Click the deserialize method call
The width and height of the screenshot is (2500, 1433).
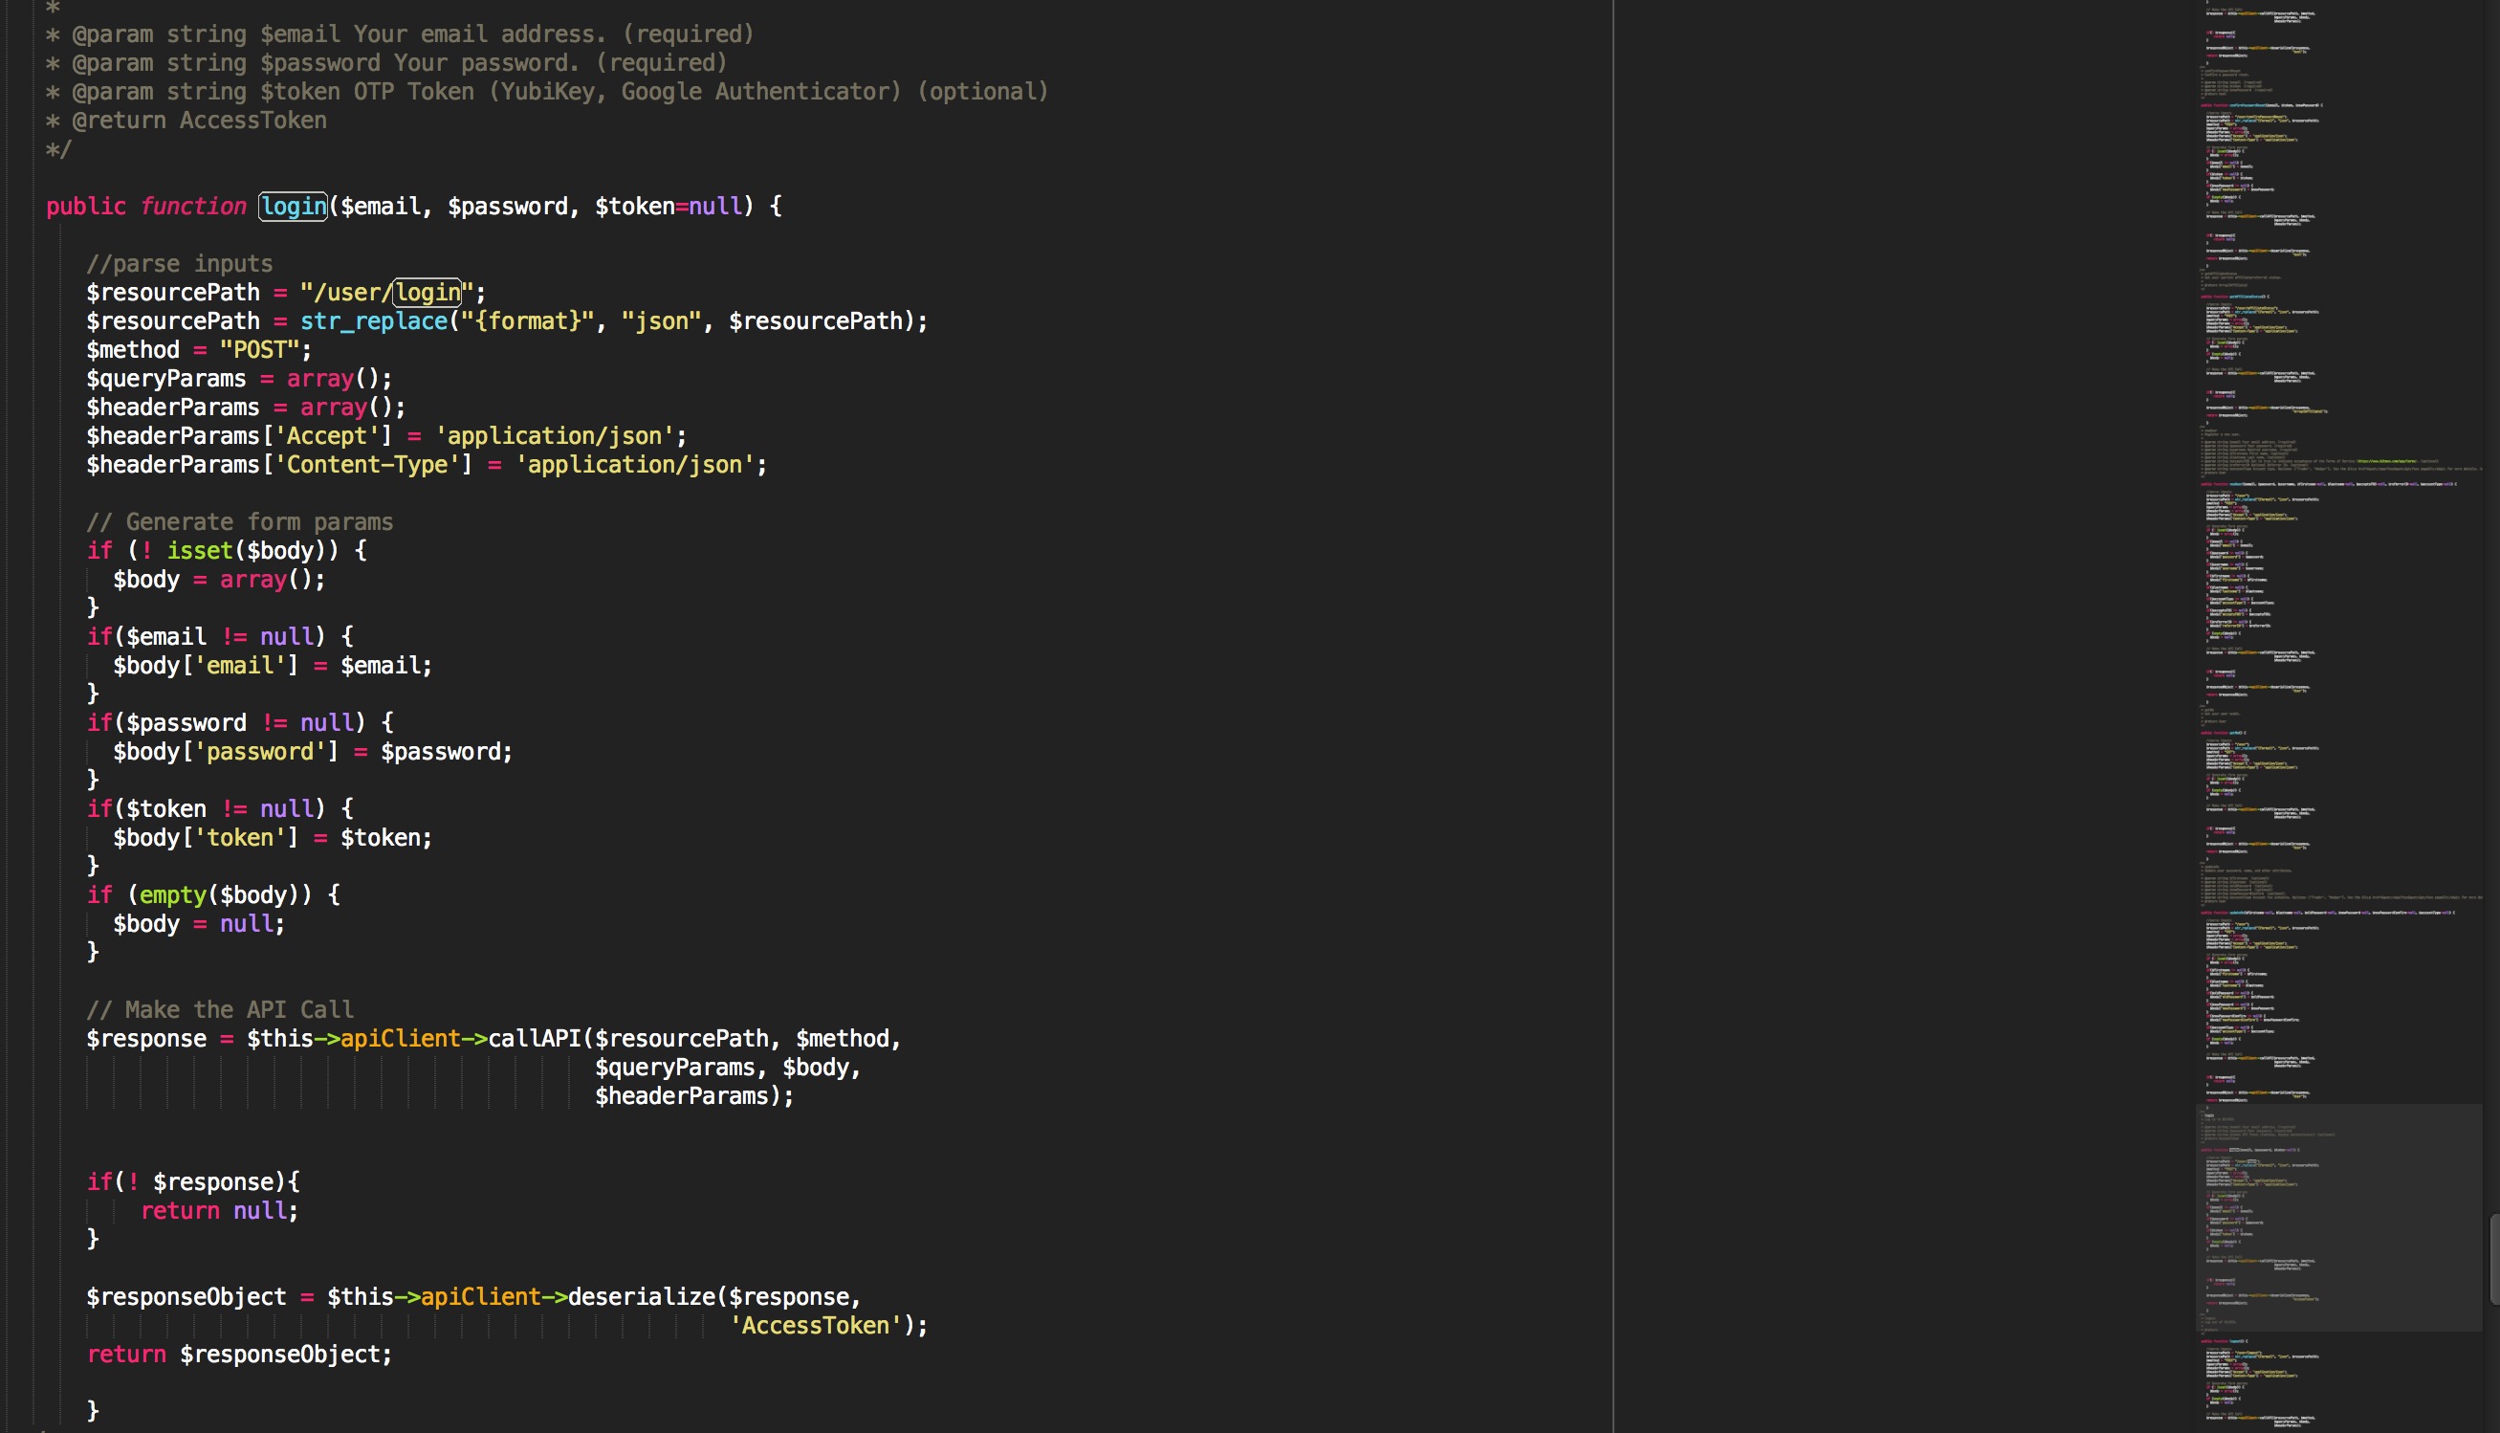coord(642,1296)
